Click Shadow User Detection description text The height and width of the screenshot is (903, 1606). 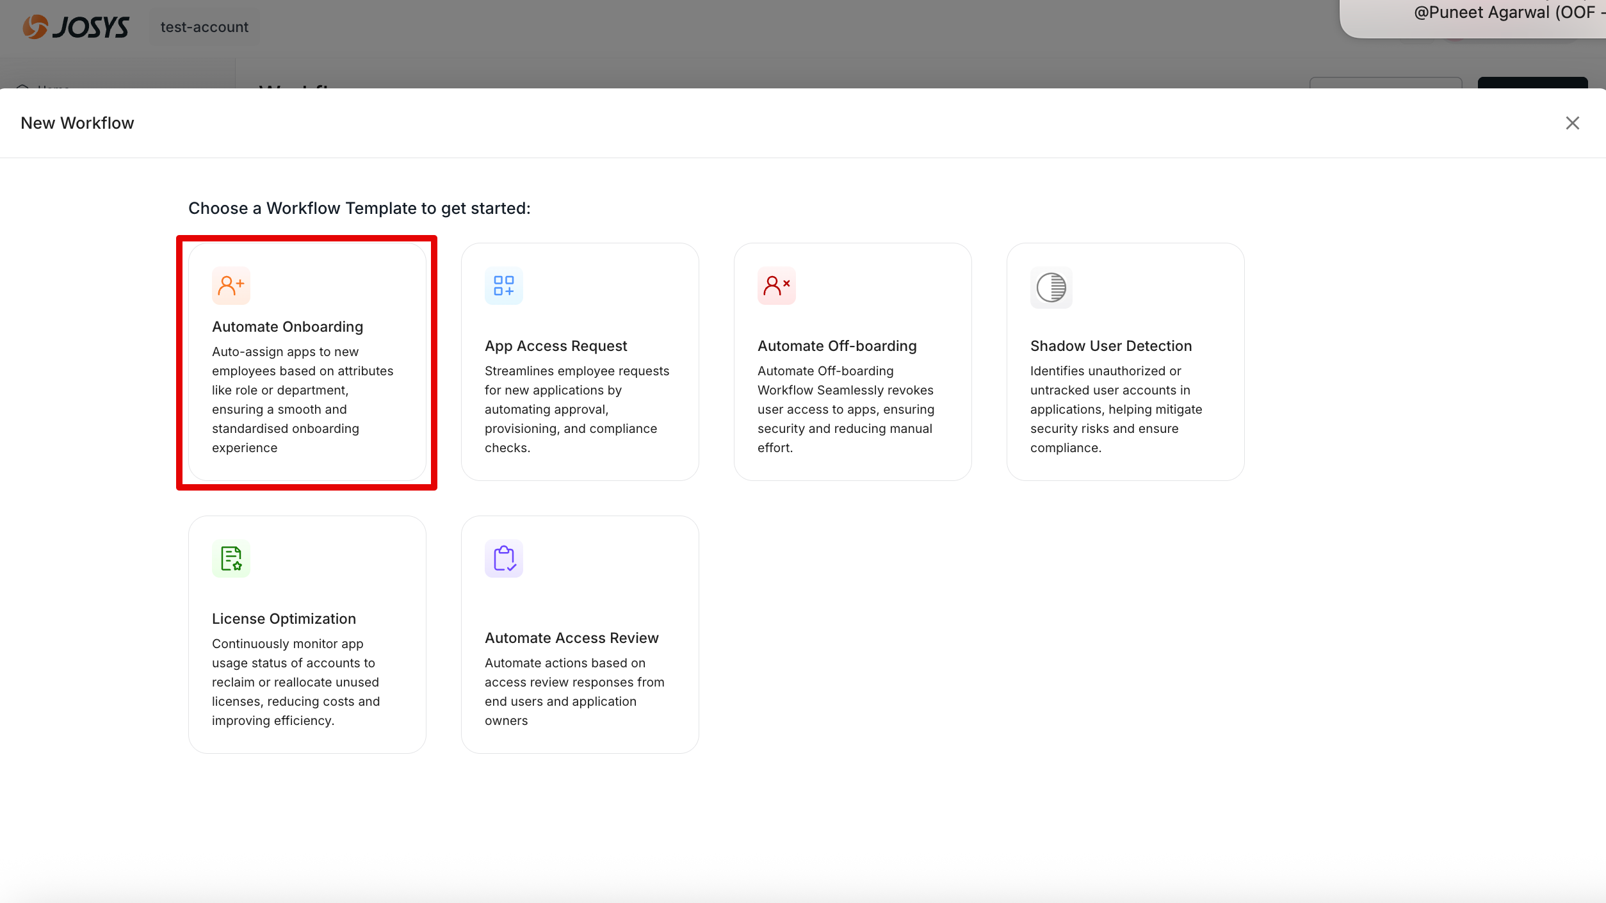(x=1115, y=409)
